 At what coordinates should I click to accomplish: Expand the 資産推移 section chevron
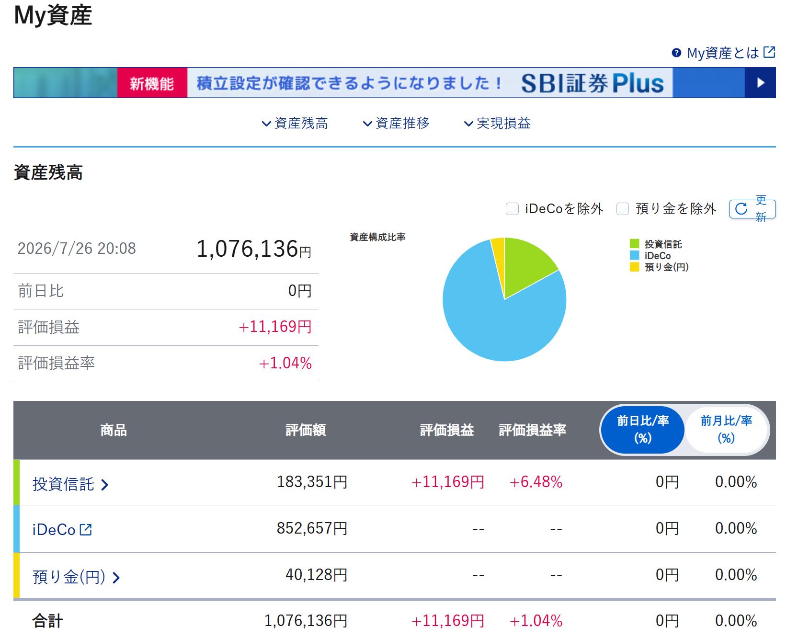[367, 124]
